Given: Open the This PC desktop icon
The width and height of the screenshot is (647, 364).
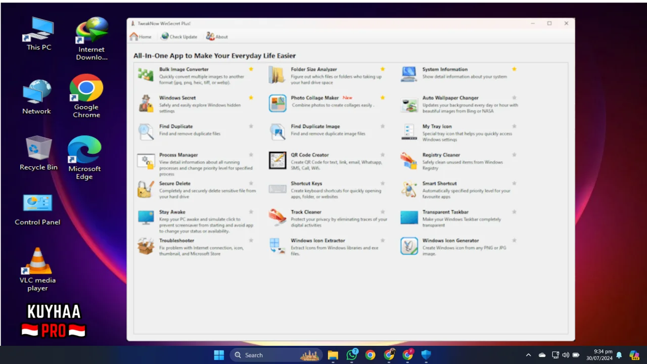Looking at the screenshot, I should click(x=39, y=33).
